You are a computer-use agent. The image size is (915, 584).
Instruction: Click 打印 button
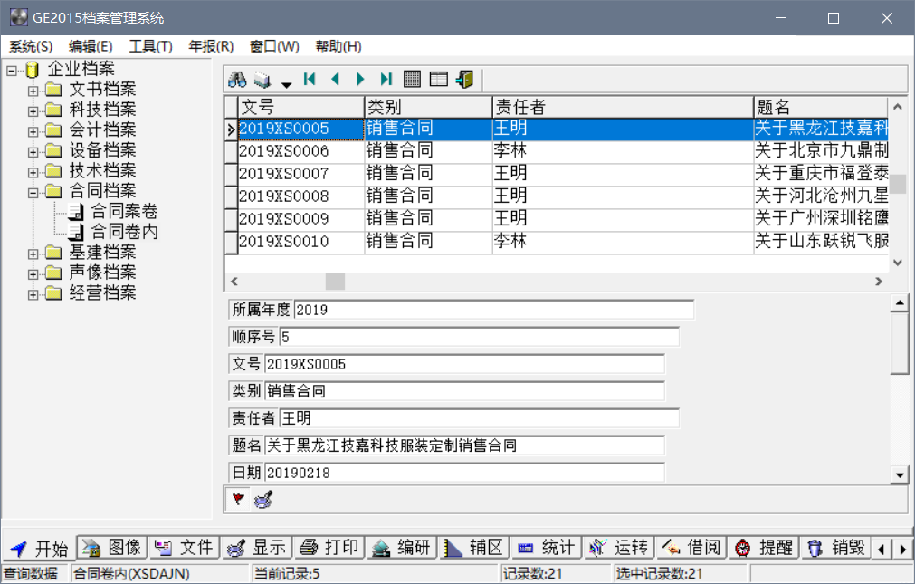pos(329,548)
